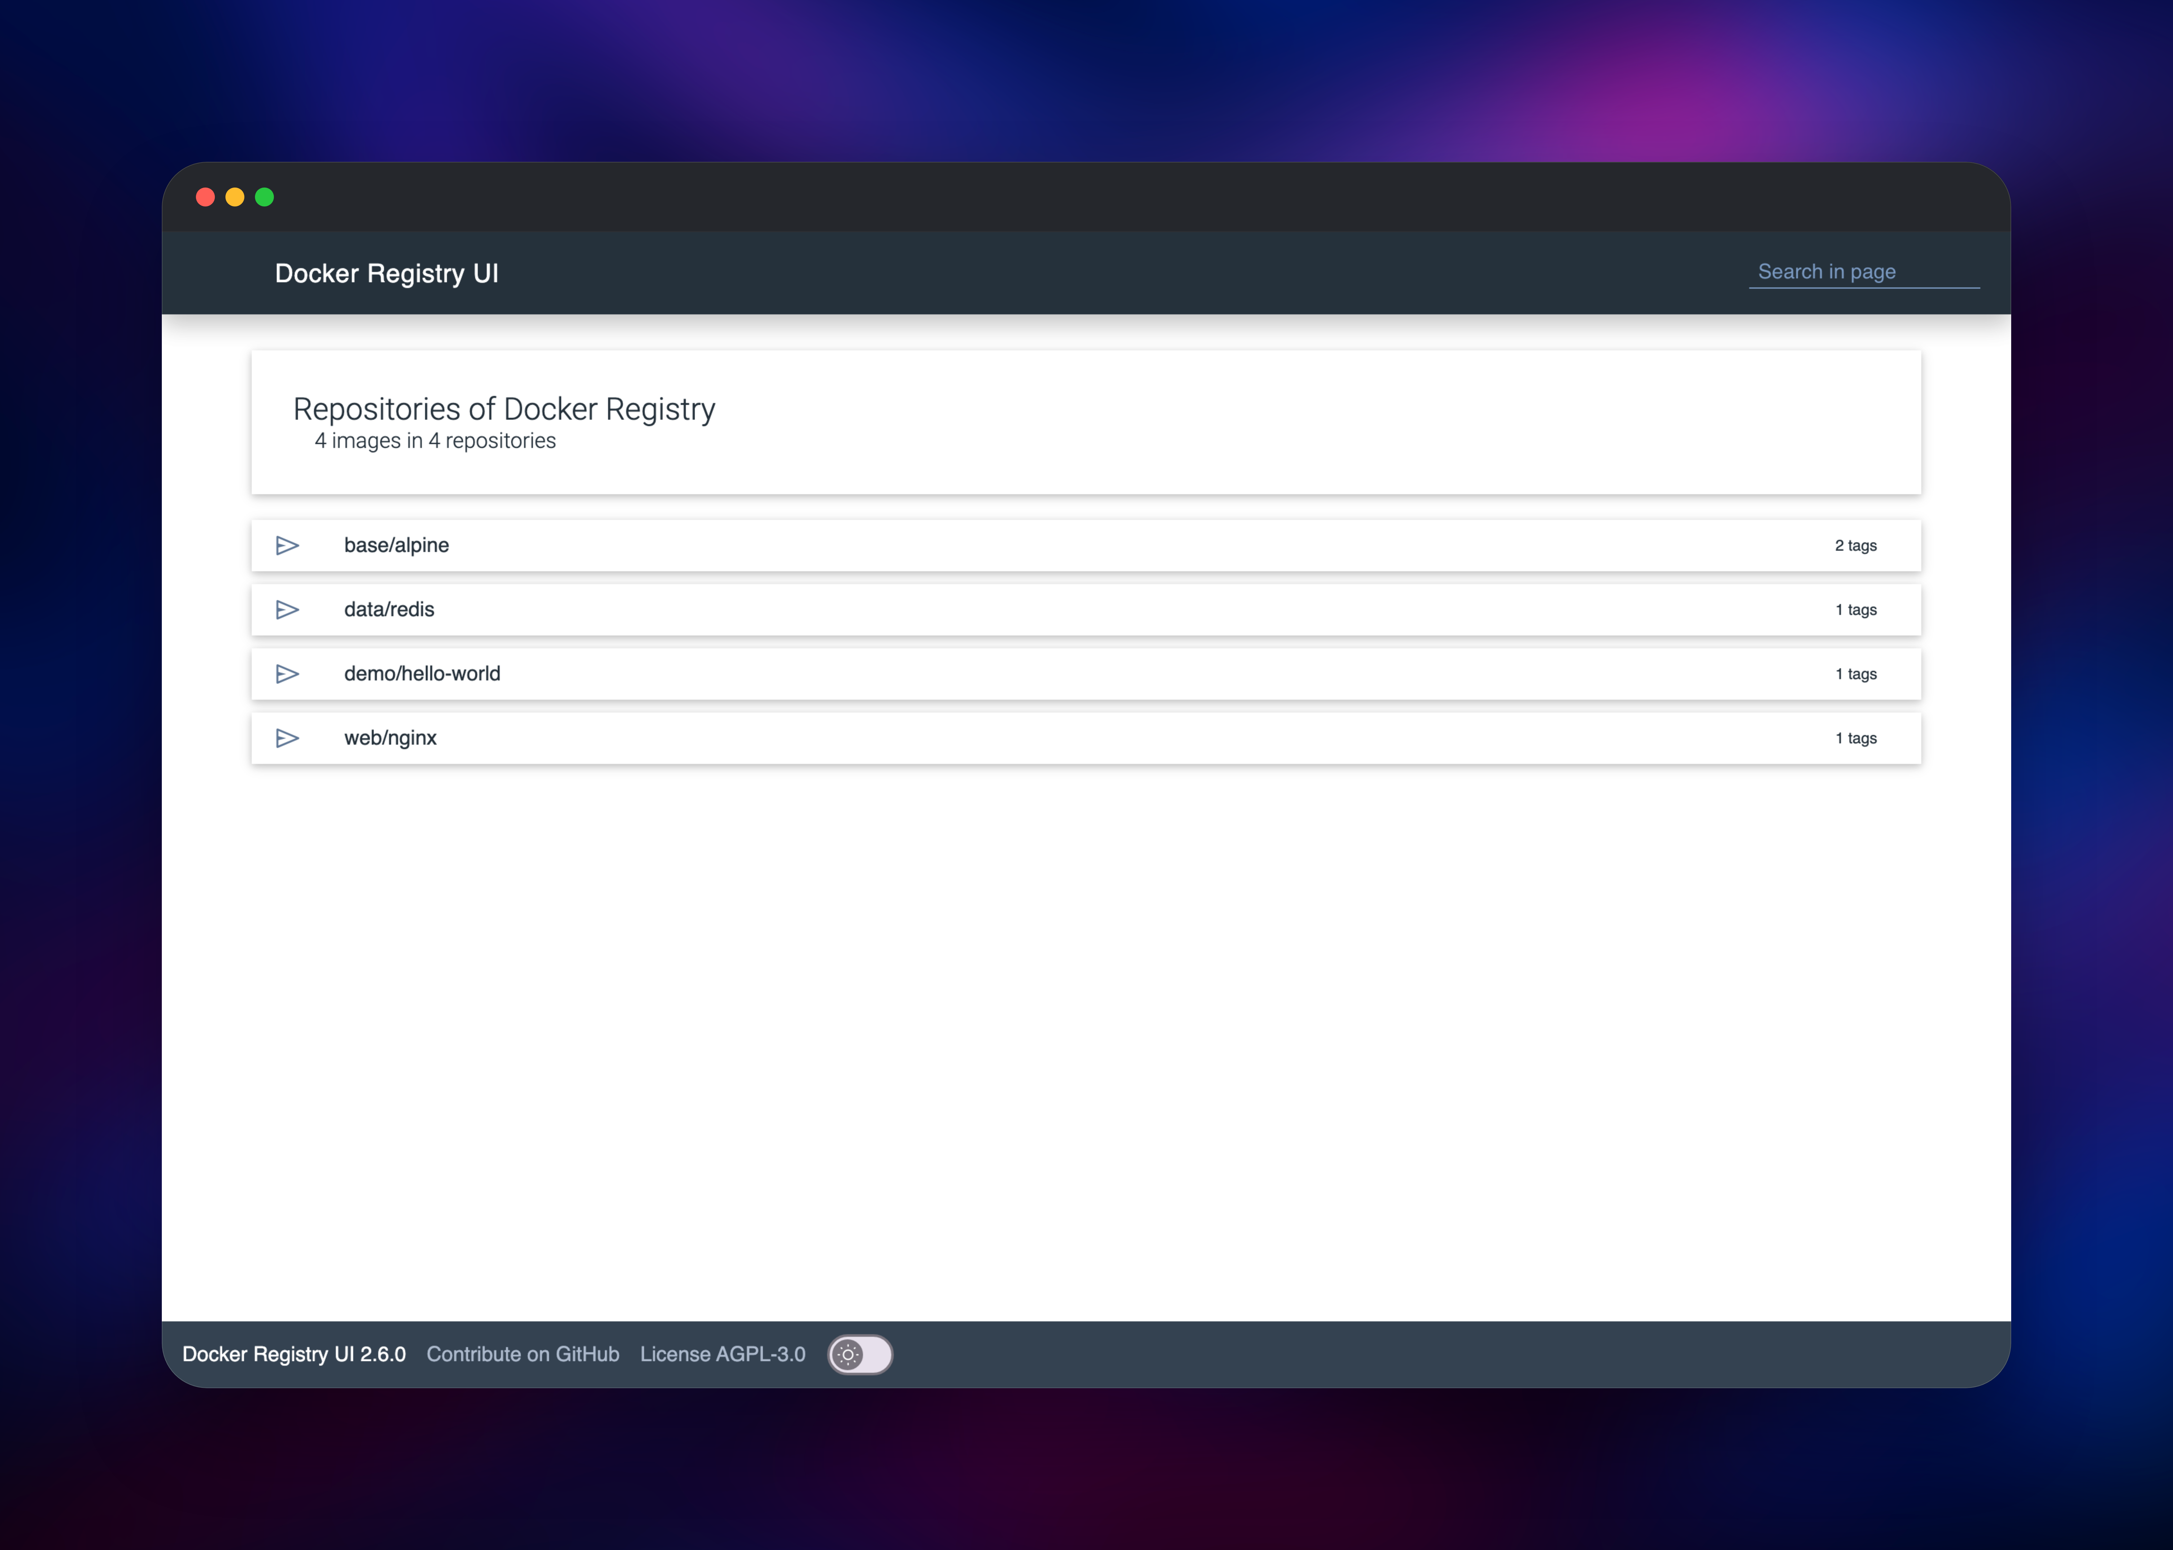This screenshot has height=1550, width=2173.
Task: Click the Repositories of Docker Registry heading
Action: pos(504,409)
